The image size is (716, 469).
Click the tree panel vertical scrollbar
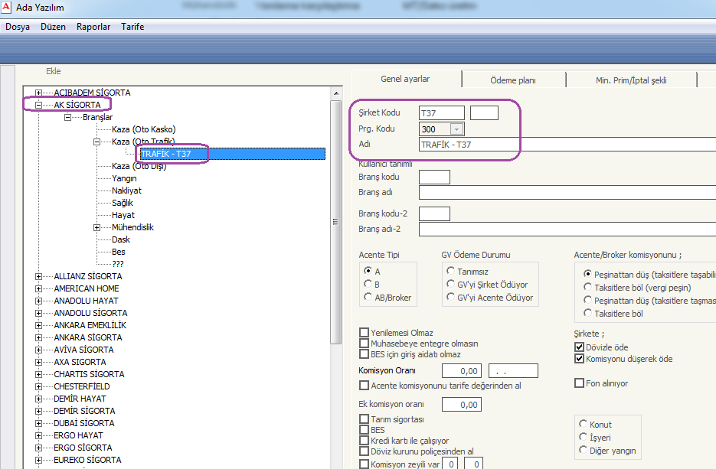tap(335, 222)
